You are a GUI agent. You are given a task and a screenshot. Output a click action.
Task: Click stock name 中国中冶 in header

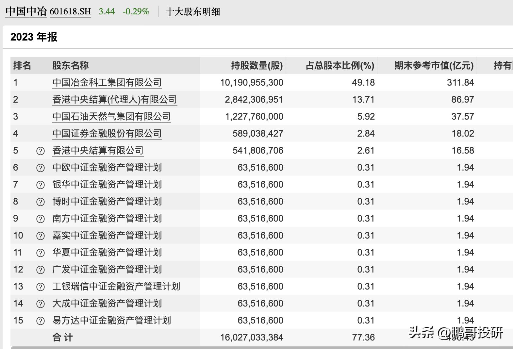(x=26, y=11)
